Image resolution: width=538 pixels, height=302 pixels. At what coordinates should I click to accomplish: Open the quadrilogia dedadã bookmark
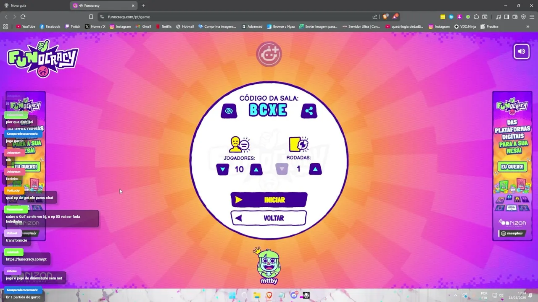tap(404, 26)
